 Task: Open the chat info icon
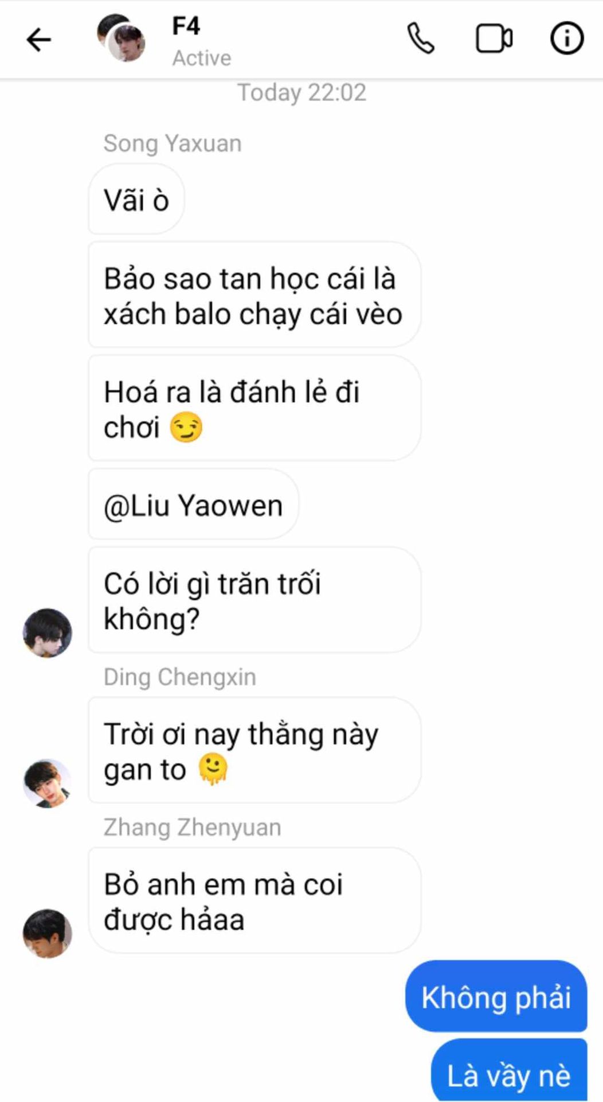[x=567, y=38]
